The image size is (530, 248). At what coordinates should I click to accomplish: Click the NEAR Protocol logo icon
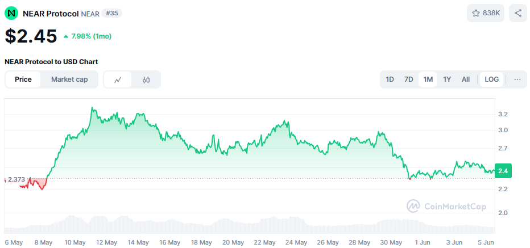pos(11,13)
